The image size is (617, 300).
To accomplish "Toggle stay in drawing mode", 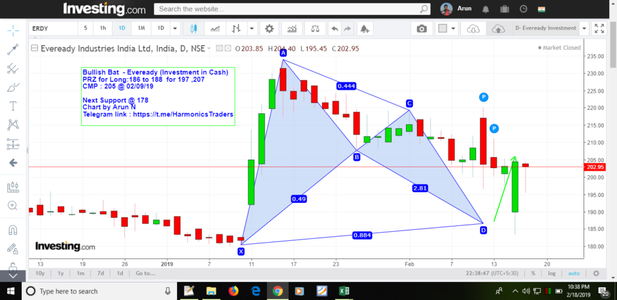I will (x=13, y=248).
